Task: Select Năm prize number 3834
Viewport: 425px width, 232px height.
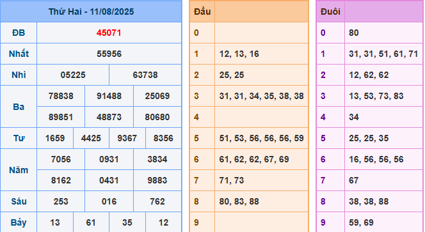Action: [157, 159]
